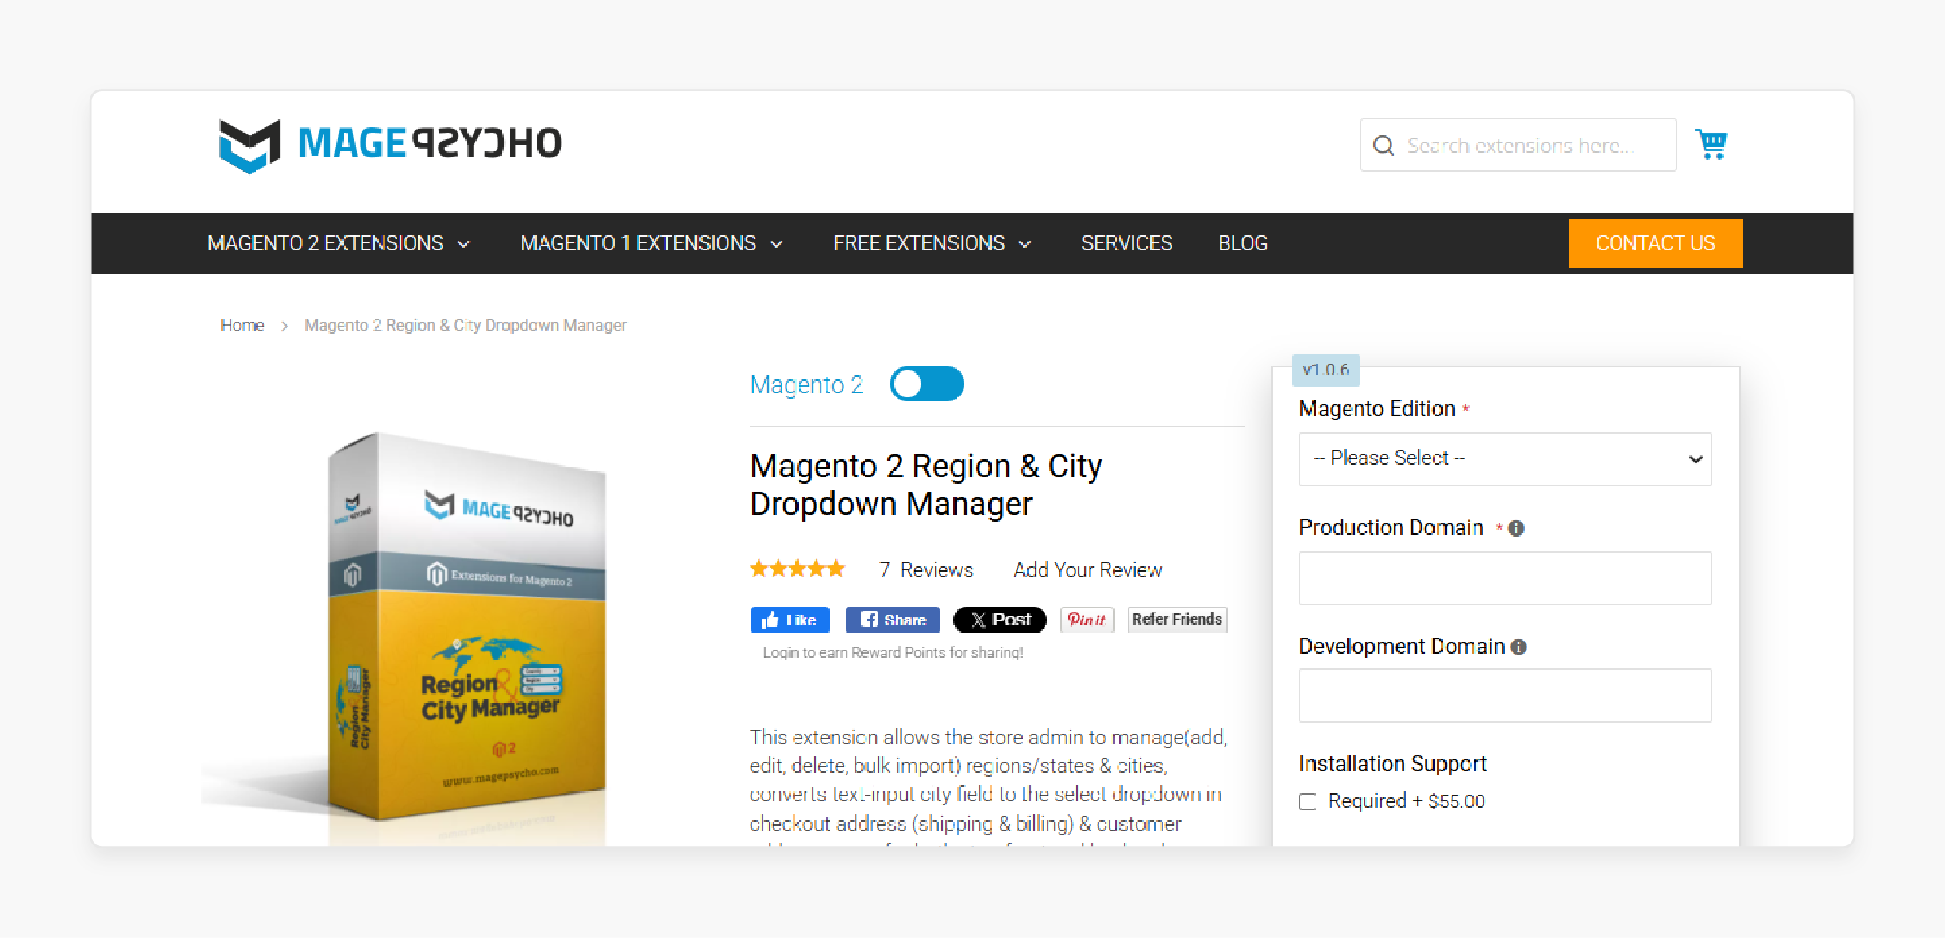Click the Refer Friends button
The width and height of the screenshot is (1945, 938).
1177,620
